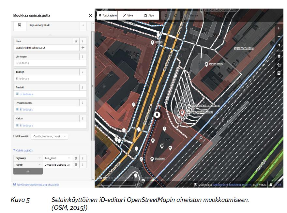Select the Matkahuolto map marker
The height and width of the screenshot is (213, 287).
coord(206,64)
